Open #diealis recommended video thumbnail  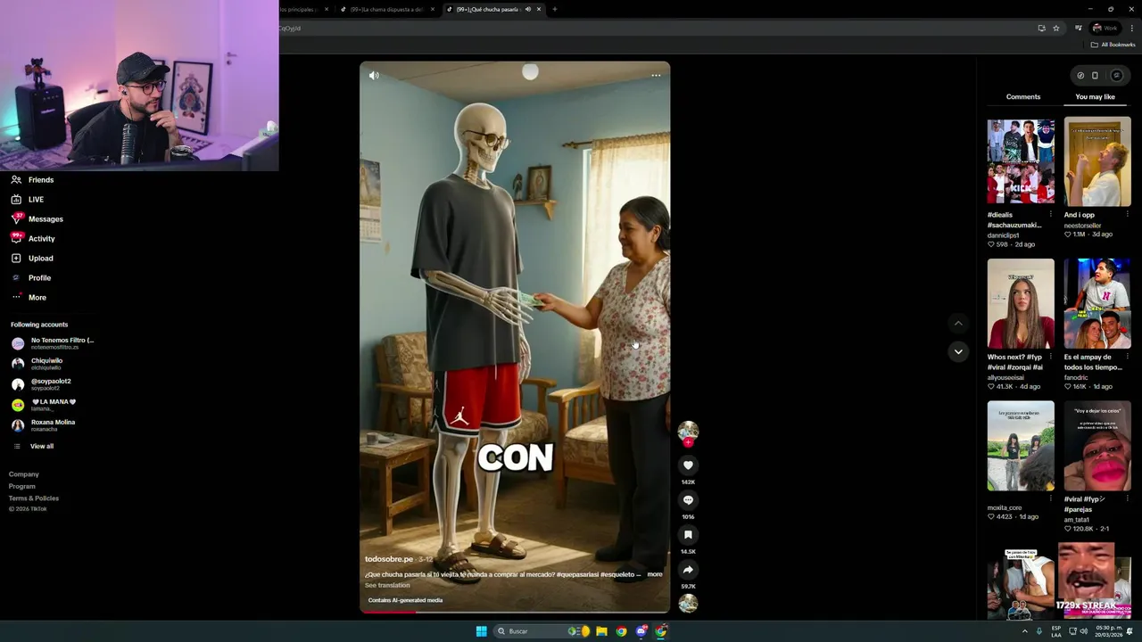pyautogui.click(x=1021, y=162)
